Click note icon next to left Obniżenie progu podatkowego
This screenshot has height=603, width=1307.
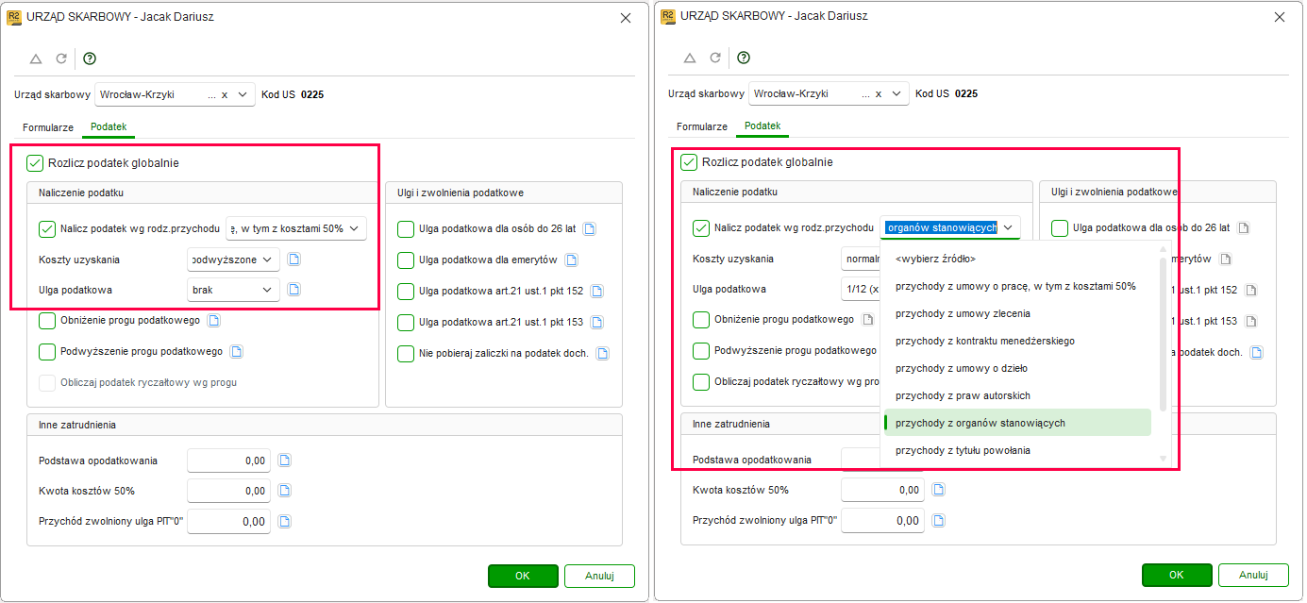click(213, 321)
